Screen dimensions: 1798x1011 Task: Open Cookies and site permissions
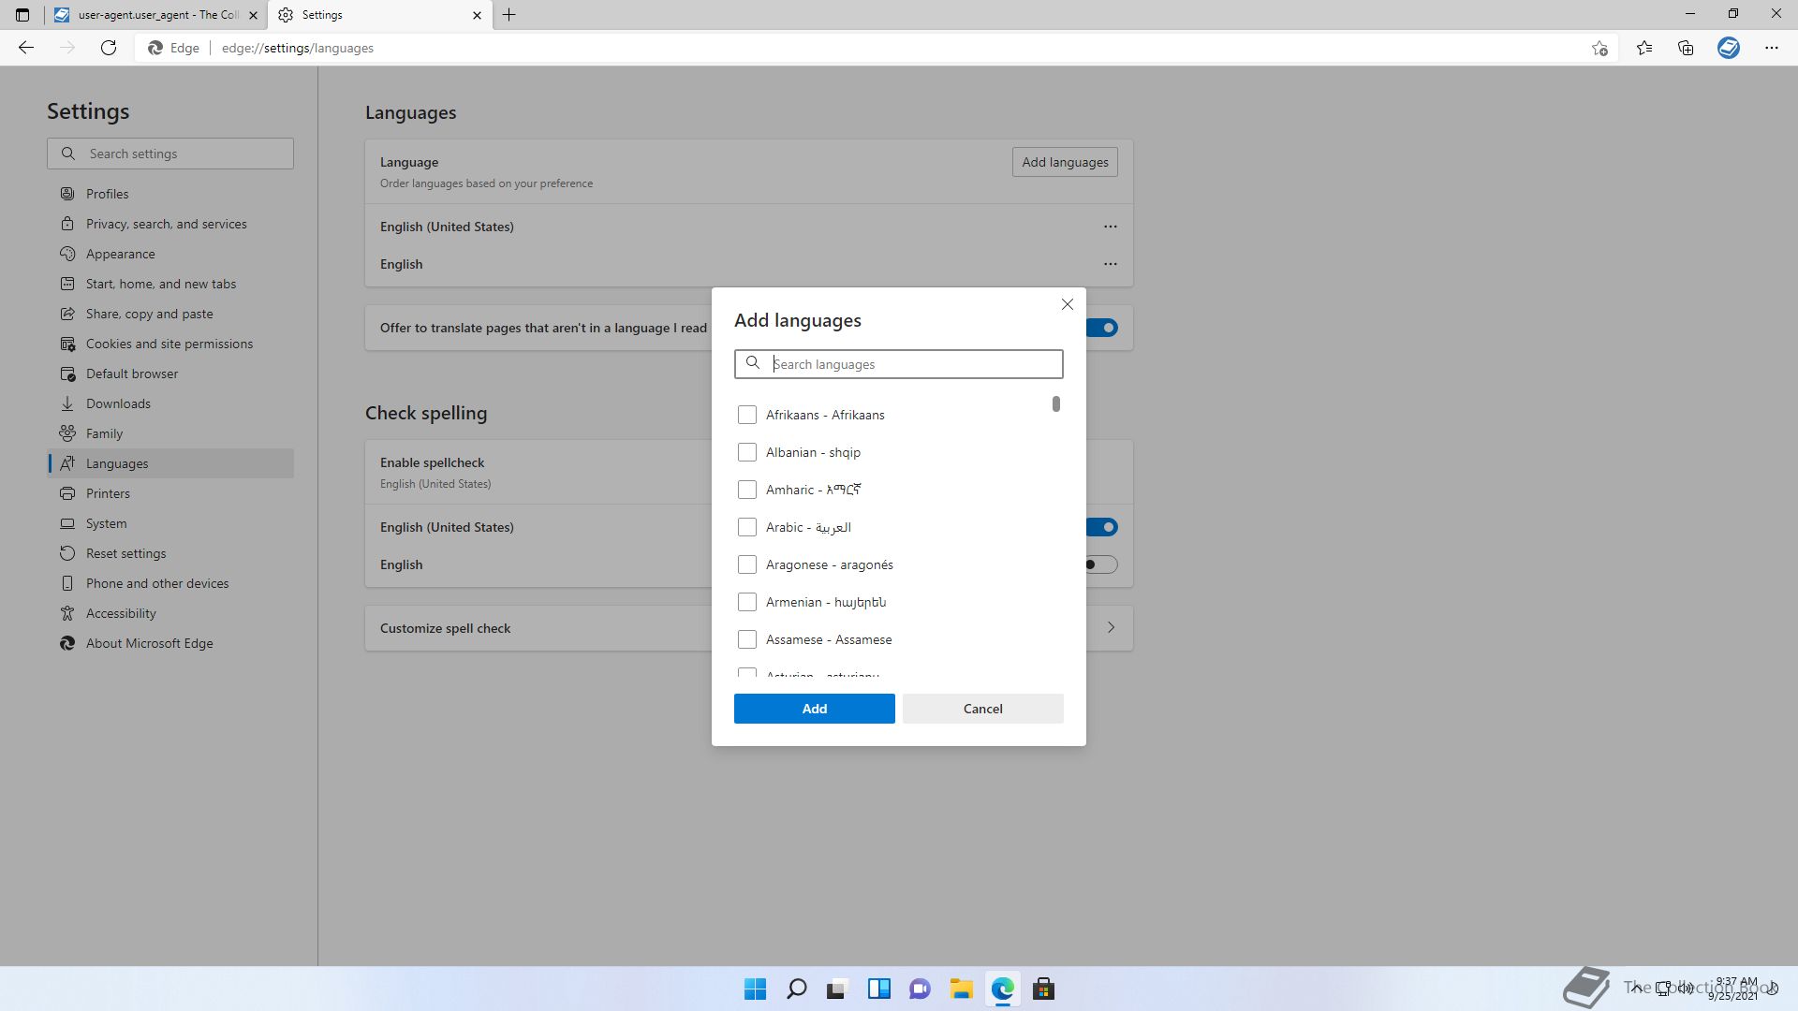click(x=170, y=344)
